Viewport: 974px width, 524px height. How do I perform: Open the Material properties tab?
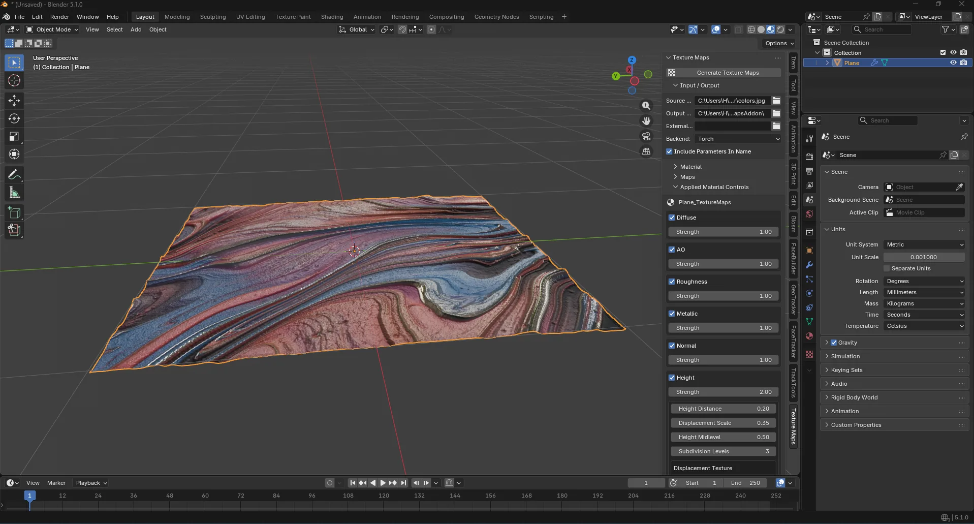(x=809, y=336)
